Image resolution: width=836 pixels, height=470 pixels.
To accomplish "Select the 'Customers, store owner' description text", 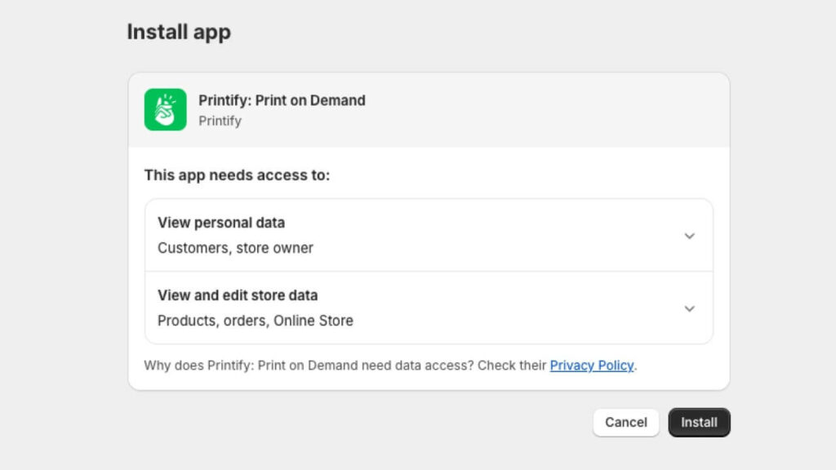I will point(235,248).
